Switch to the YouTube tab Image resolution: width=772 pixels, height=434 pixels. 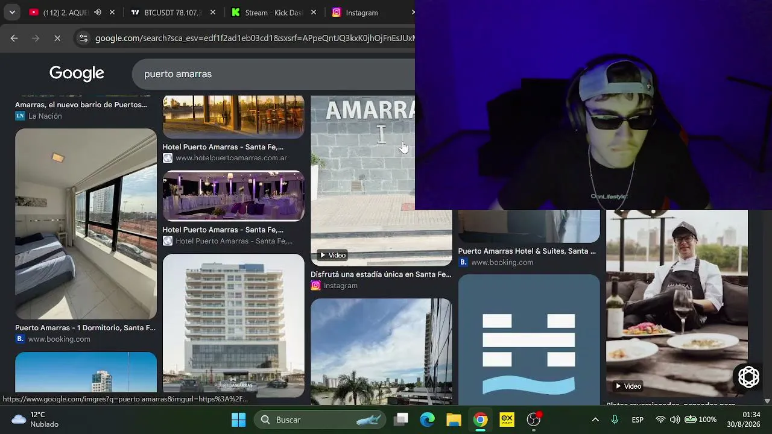[66, 12]
